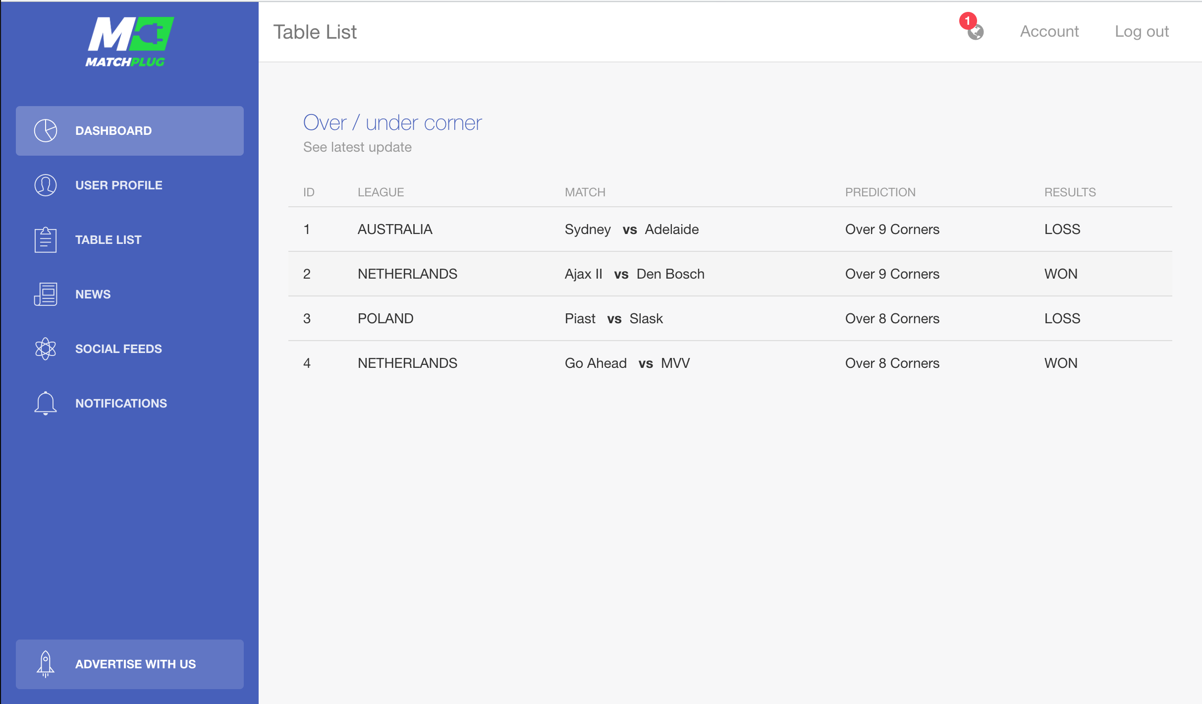Click the Advertise With Us button
The height and width of the screenshot is (704, 1202).
(x=130, y=664)
